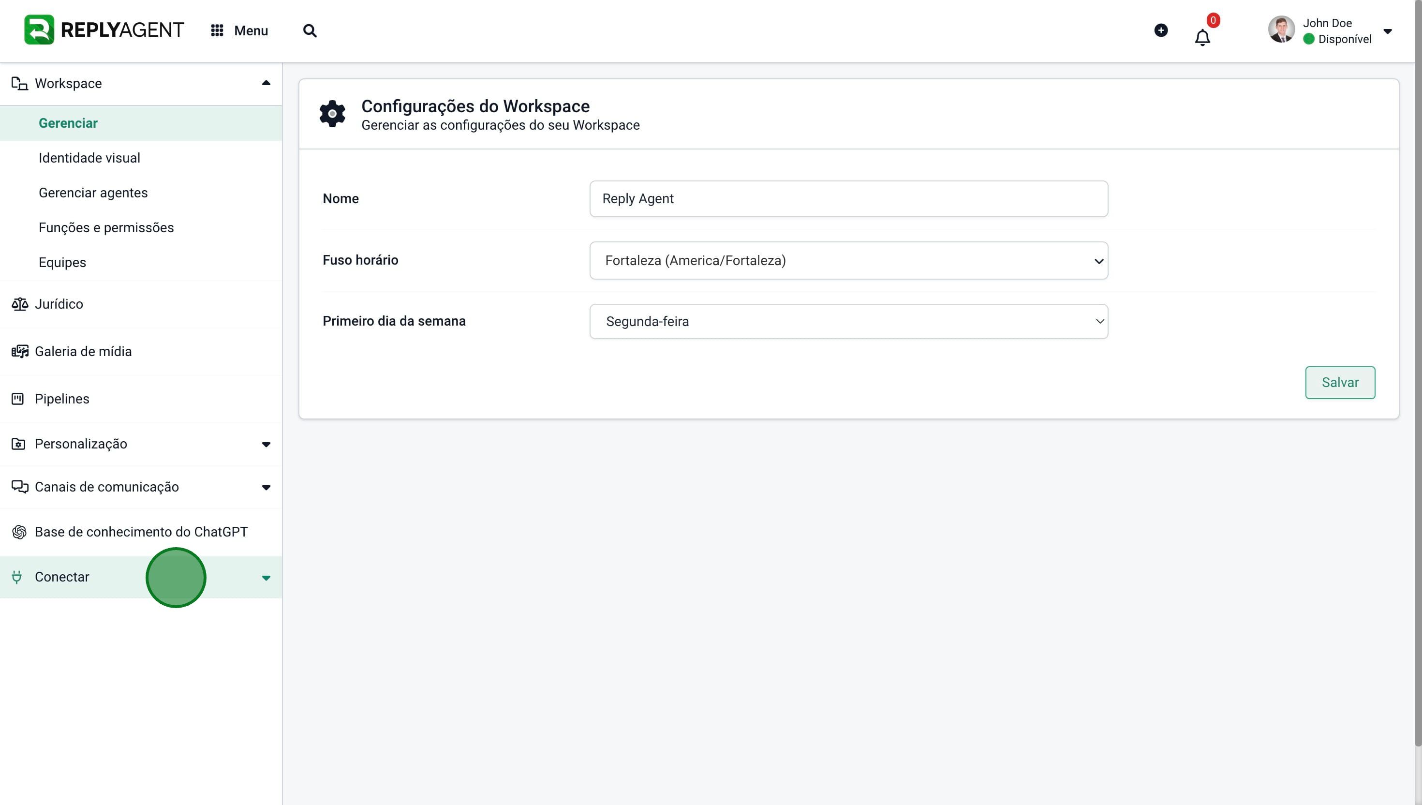Open the user profile dropdown arrow

pos(1388,31)
